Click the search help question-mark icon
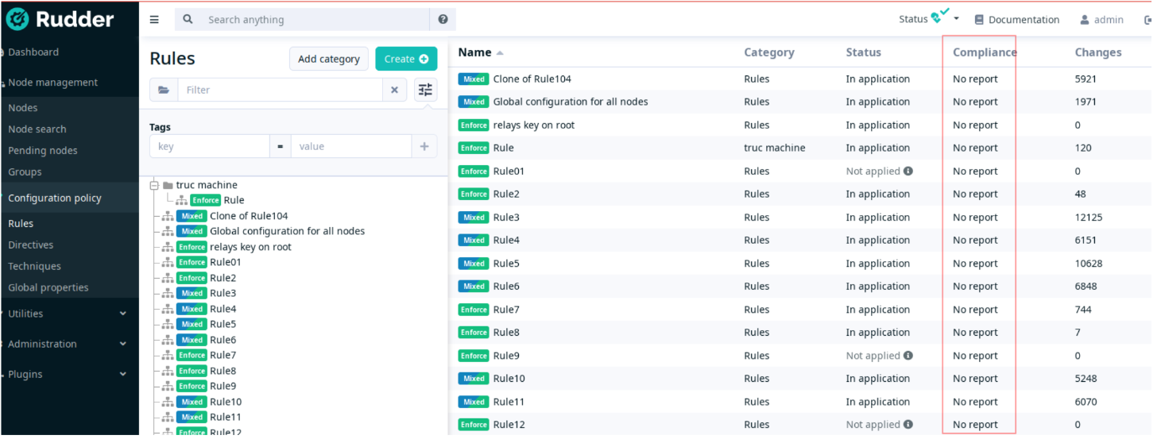1165x443 pixels. [443, 20]
